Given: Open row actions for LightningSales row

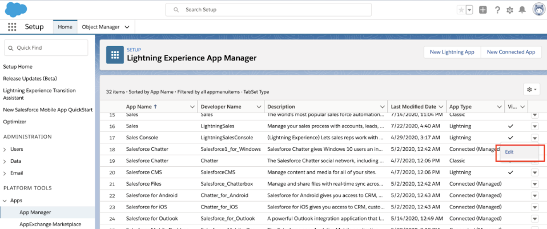Looking at the screenshot, I should (x=535, y=126).
